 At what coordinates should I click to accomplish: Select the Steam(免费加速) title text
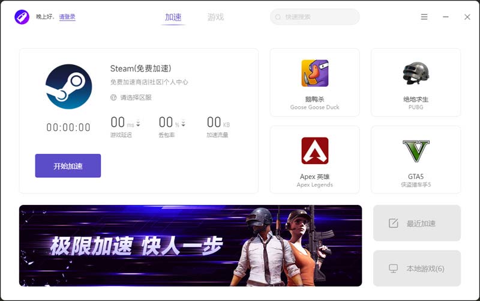[x=140, y=68]
